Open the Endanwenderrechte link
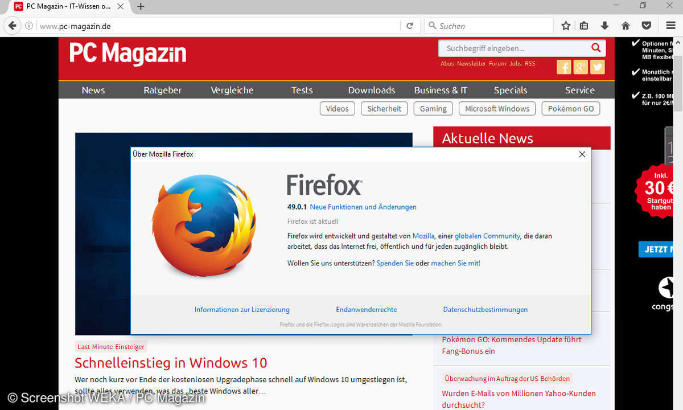The width and height of the screenshot is (683, 410). 367,310
